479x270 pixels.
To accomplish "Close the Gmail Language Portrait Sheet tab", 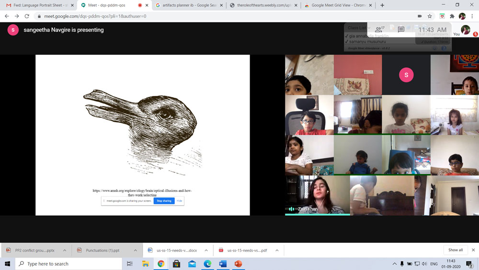I will (72, 5).
